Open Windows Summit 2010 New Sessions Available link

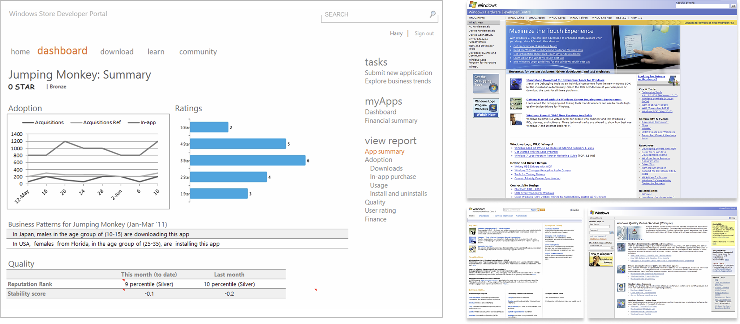point(559,116)
